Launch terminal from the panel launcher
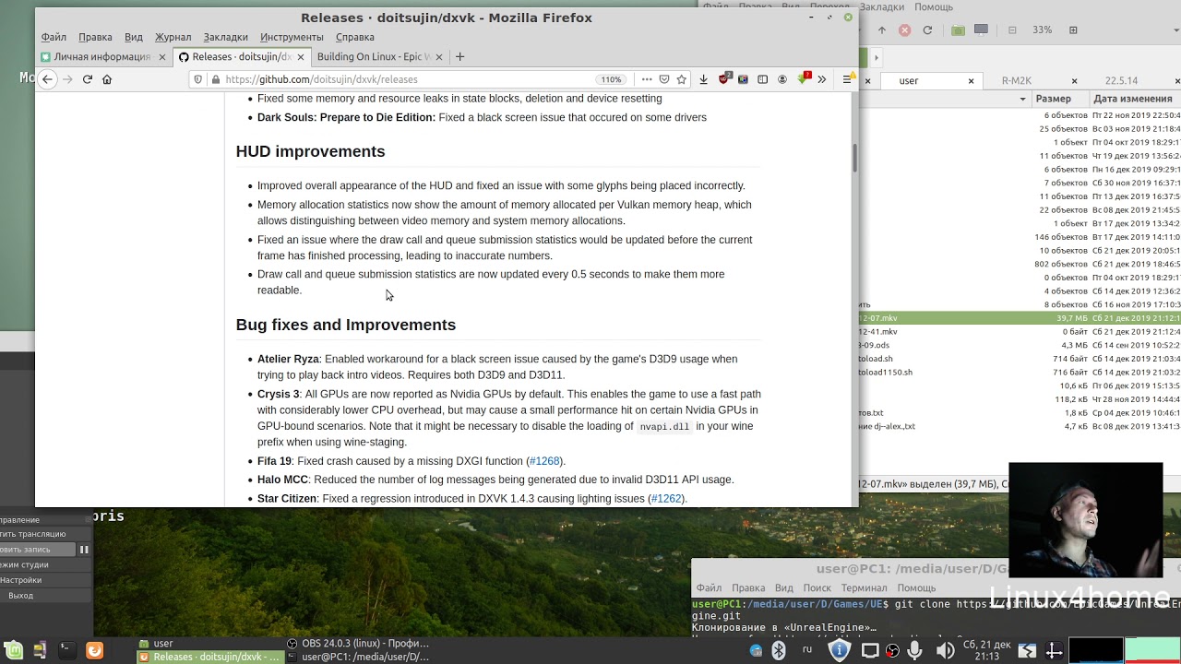Image resolution: width=1181 pixels, height=664 pixels. (66, 650)
